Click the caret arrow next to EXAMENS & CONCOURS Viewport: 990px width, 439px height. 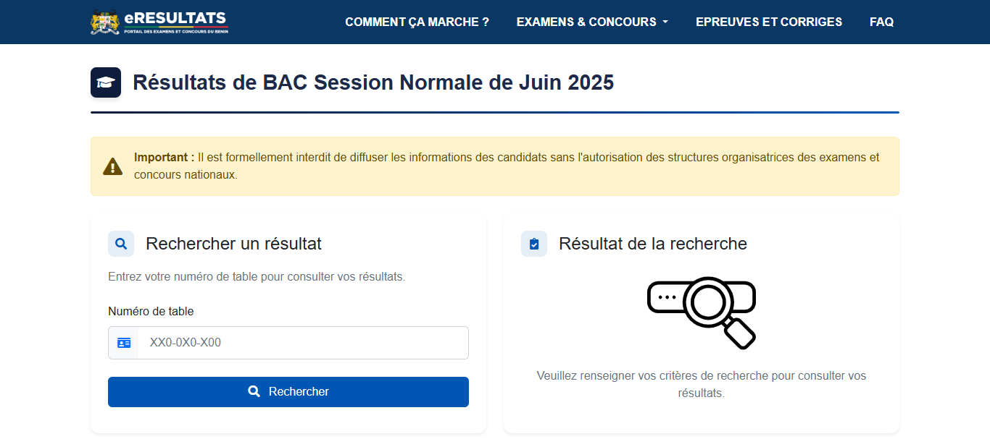click(x=665, y=22)
